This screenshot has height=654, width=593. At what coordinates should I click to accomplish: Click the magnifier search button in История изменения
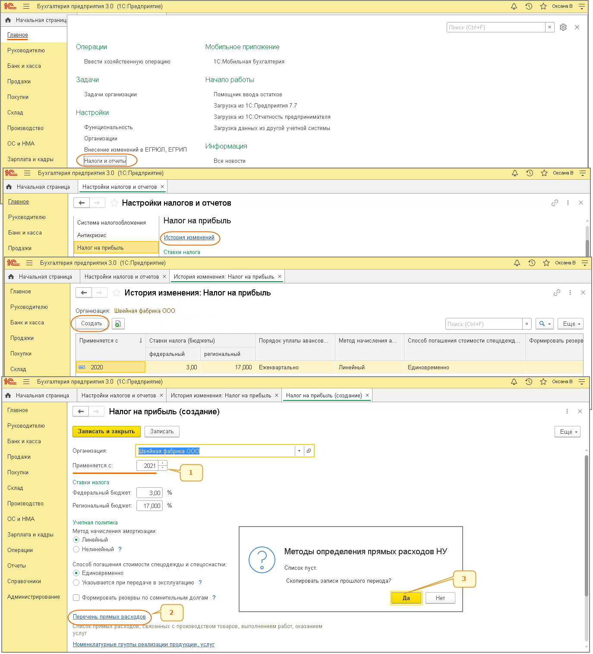(544, 324)
